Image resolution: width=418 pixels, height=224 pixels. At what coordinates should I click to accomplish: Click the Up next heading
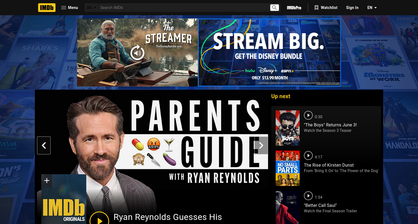pos(281,96)
